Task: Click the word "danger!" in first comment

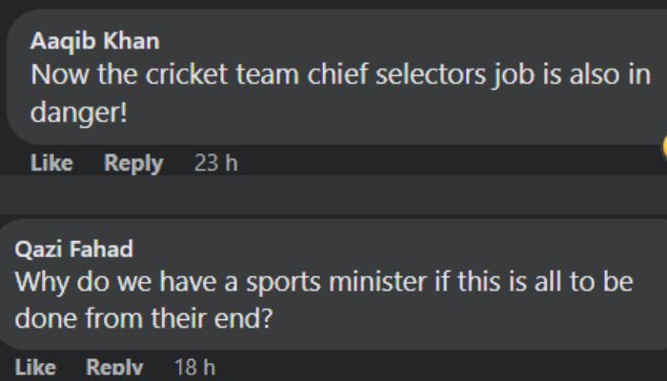Action: (x=79, y=112)
